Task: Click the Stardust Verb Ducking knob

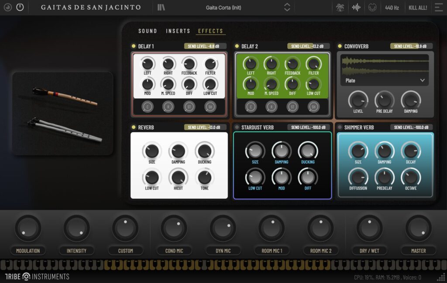Action: click(x=308, y=151)
